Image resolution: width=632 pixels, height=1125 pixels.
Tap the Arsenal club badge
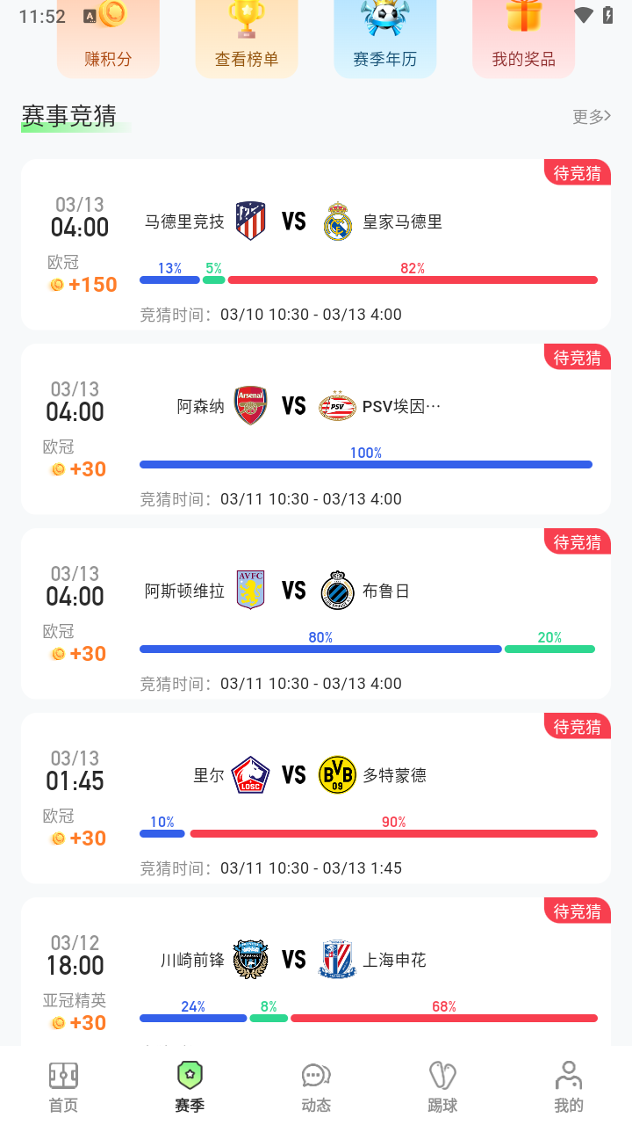[x=251, y=406]
